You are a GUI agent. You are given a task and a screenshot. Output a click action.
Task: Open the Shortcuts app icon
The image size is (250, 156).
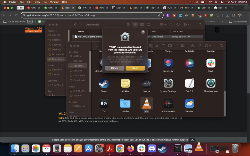pyautogui.click(x=168, y=63)
